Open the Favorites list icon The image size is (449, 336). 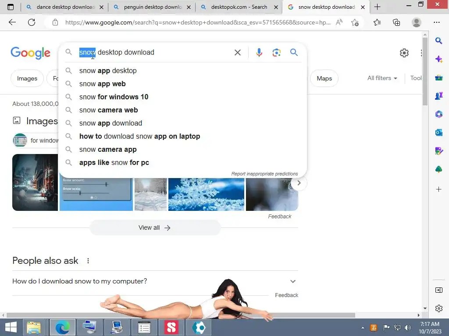click(377, 22)
